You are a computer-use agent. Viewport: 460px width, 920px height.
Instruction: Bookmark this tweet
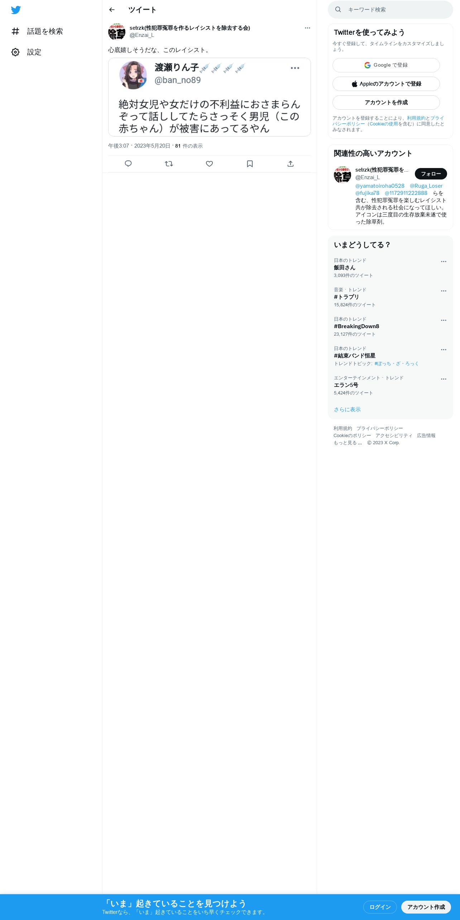point(250,164)
